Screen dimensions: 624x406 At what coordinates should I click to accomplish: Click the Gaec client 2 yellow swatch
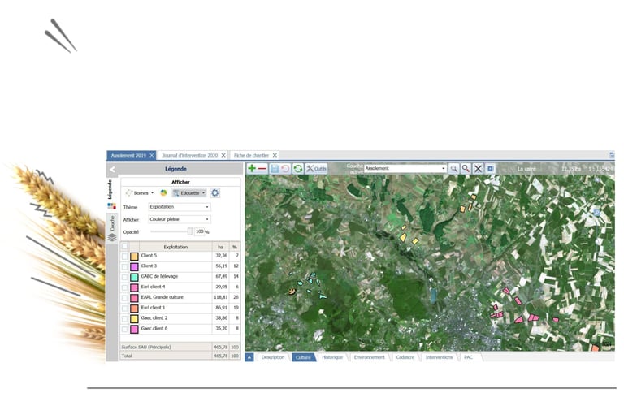[134, 319]
